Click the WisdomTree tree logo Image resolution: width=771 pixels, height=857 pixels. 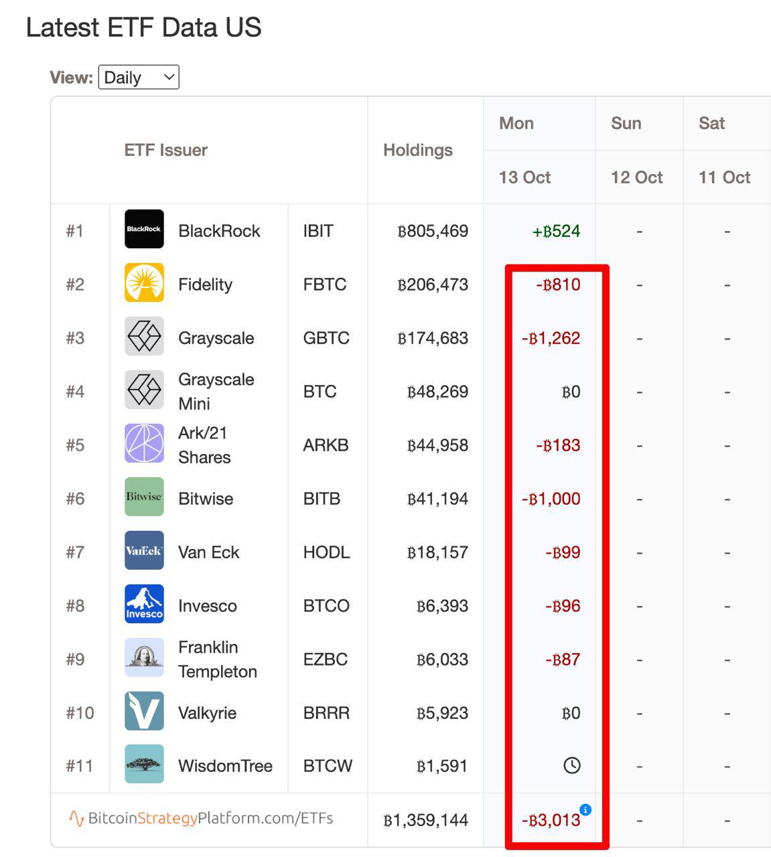(144, 764)
